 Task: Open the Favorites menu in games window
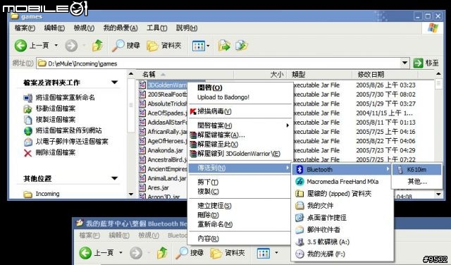coord(121,28)
